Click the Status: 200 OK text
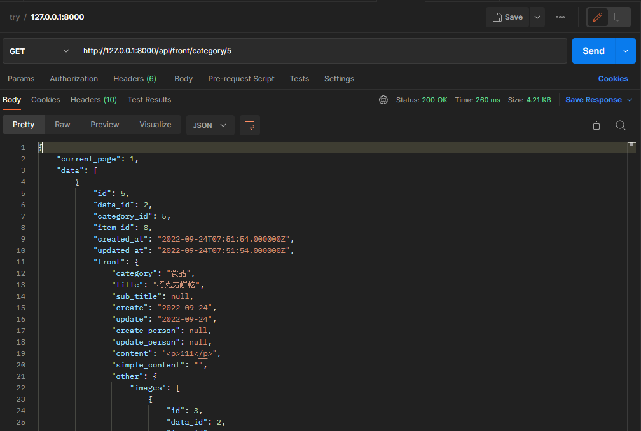 pos(422,100)
